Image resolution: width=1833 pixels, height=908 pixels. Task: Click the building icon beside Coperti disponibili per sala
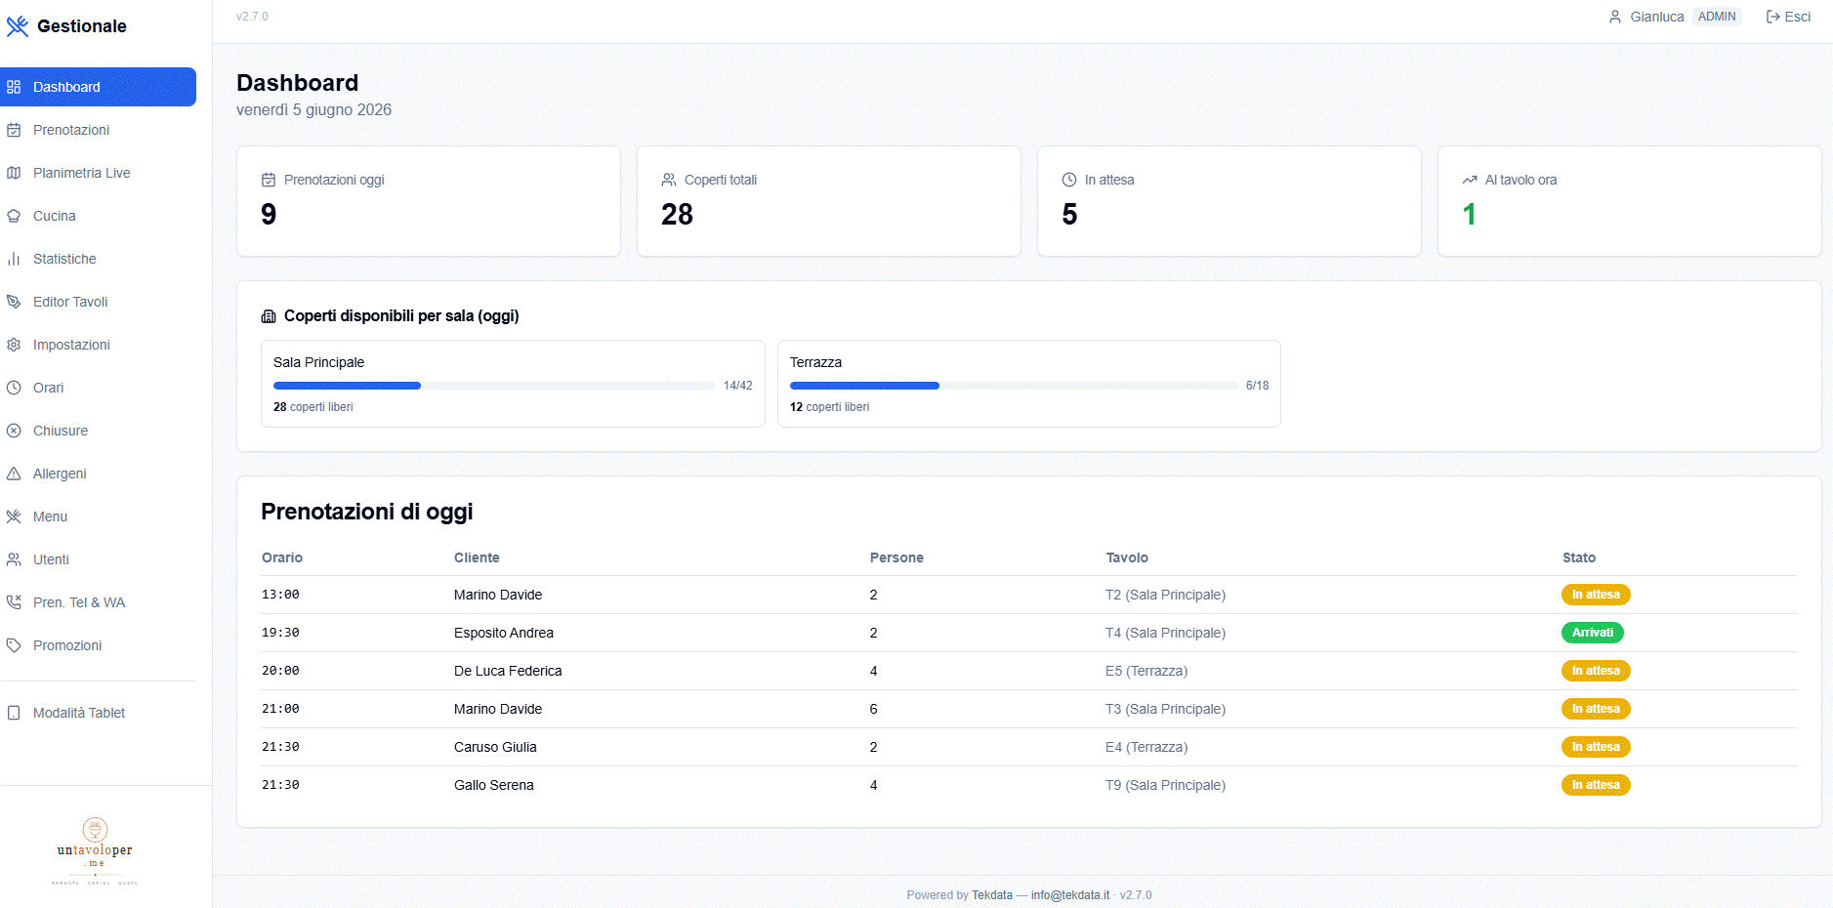click(x=269, y=316)
